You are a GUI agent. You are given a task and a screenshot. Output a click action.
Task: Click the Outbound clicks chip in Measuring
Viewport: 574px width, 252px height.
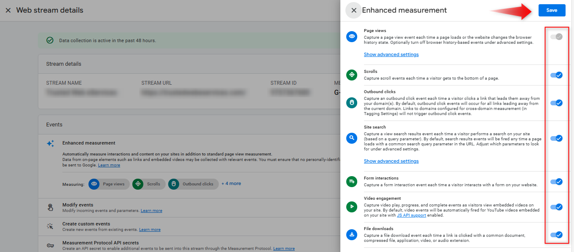(x=193, y=184)
